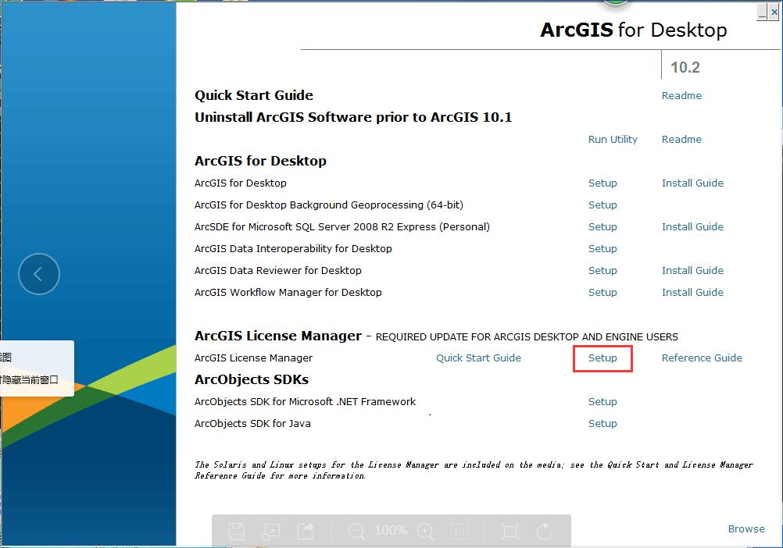783x548 pixels.
Task: Click the actual size 1:1 icon
Action: (460, 532)
